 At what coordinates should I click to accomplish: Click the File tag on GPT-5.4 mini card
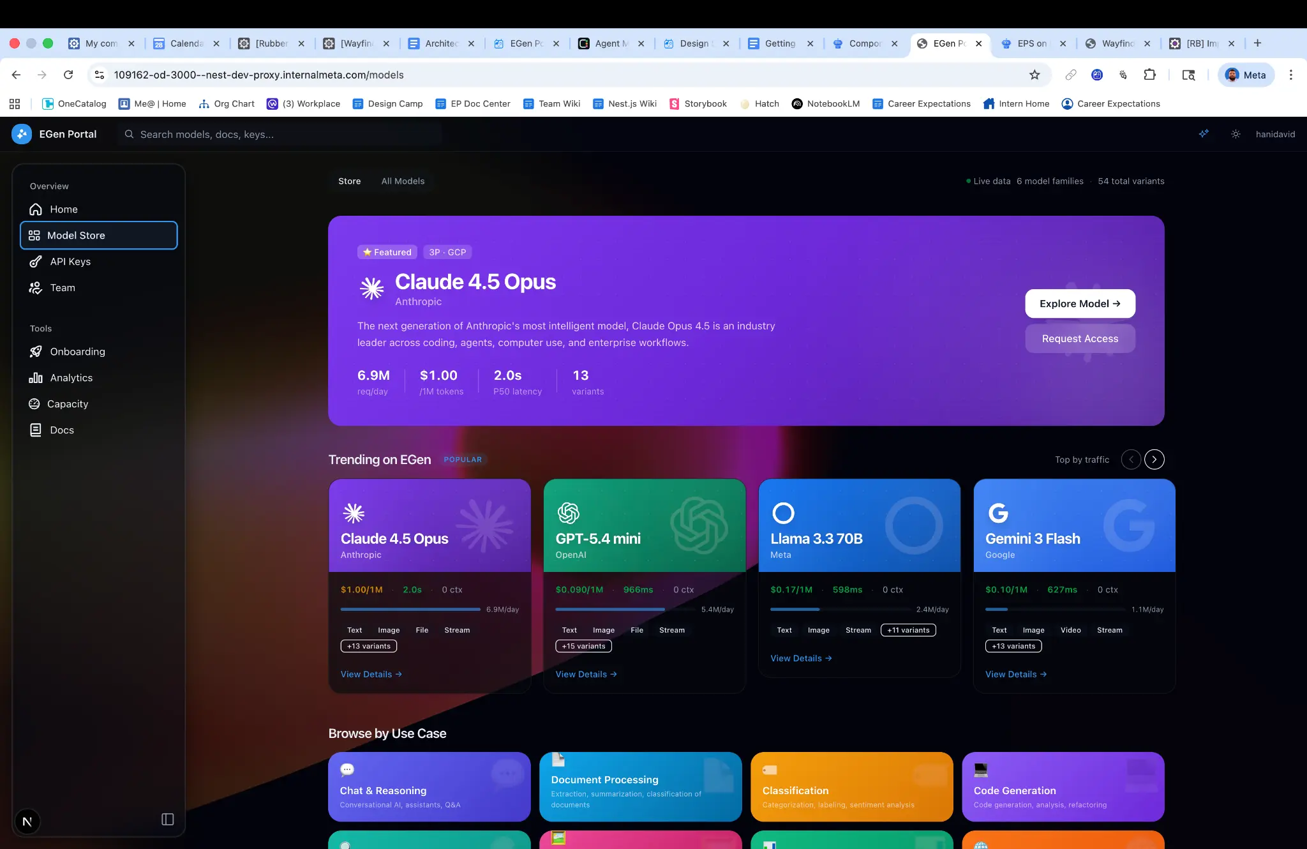click(637, 630)
